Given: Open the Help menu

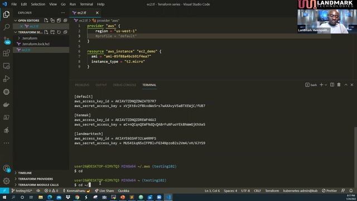Looking at the screenshot, I should tap(100, 4).
